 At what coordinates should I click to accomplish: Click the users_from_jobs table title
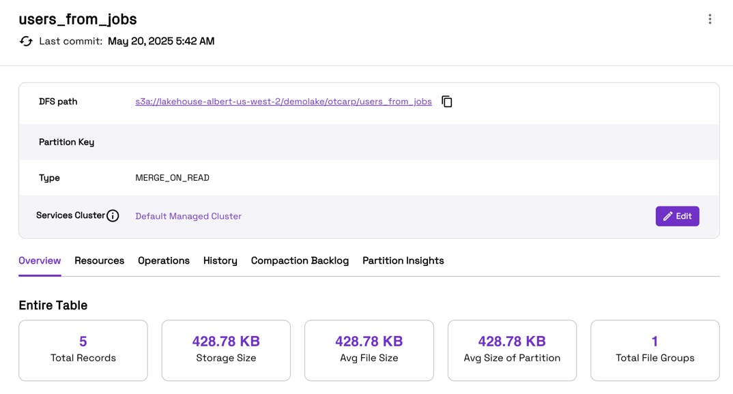78,19
